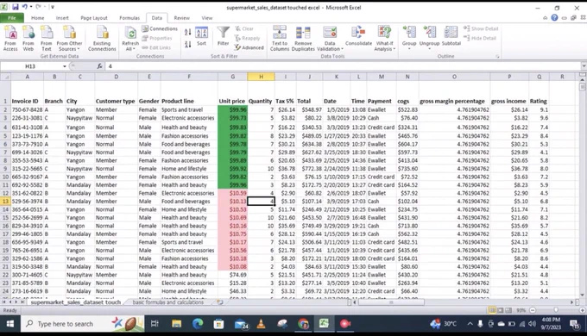Click inside the Name Box
587x336 pixels.
31,66
